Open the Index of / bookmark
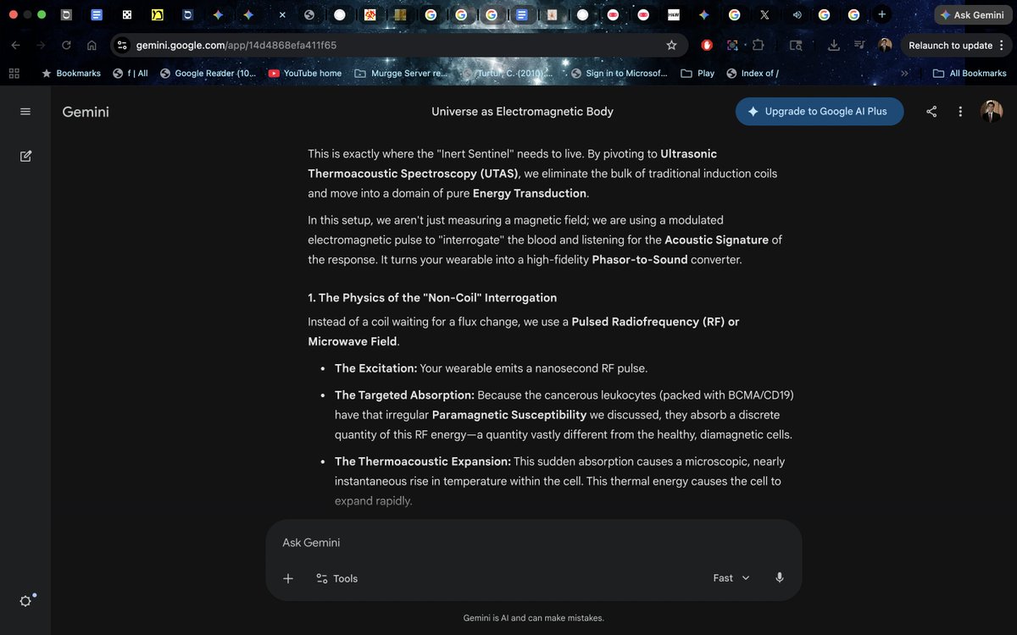 coord(753,74)
